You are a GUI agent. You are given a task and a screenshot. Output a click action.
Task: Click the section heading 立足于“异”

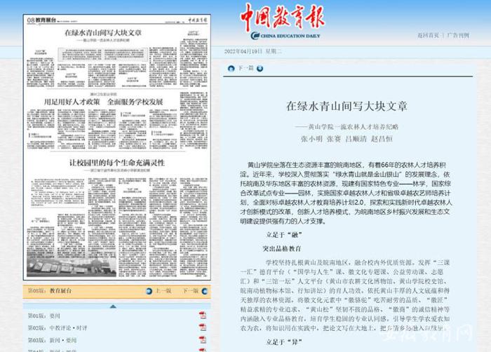click(284, 342)
